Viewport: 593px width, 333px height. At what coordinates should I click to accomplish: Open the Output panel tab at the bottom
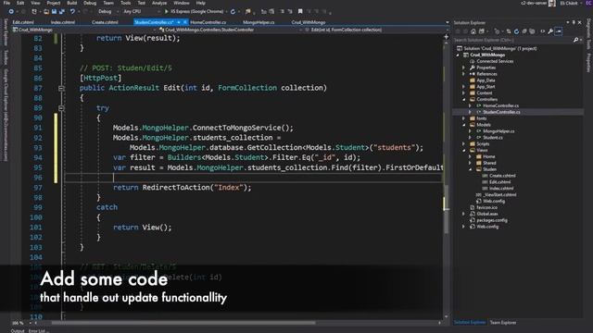pos(18,331)
